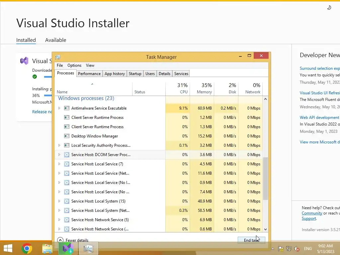Switch to Visual Studio Installer taskbar icon
The height and width of the screenshot is (255, 340).
(68, 248)
